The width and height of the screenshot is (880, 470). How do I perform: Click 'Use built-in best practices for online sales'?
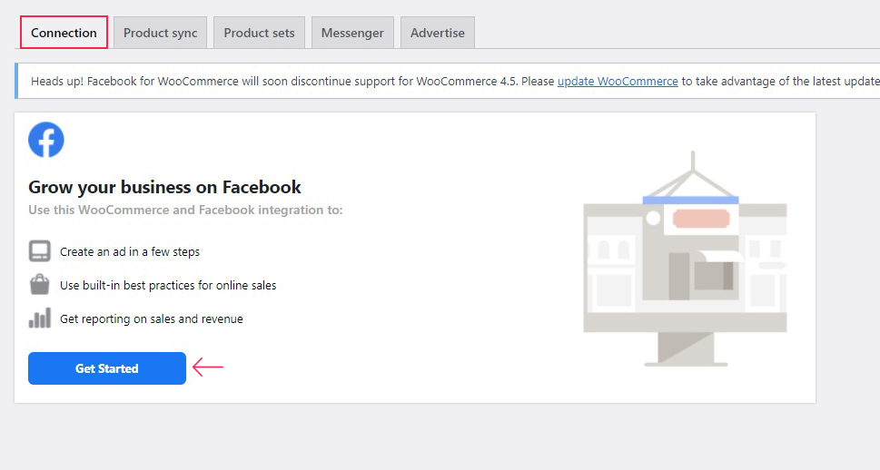click(x=168, y=285)
